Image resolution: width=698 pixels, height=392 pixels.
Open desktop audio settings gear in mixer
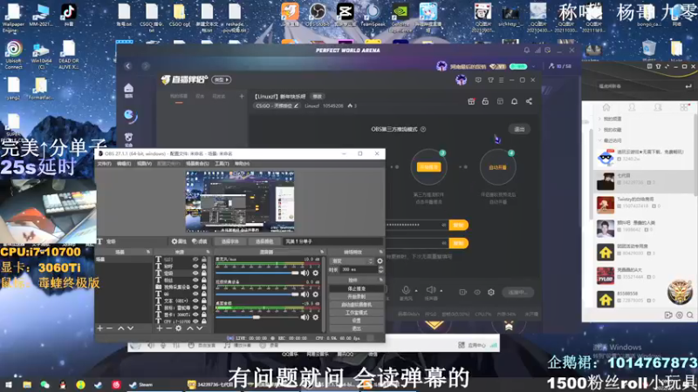[316, 317]
